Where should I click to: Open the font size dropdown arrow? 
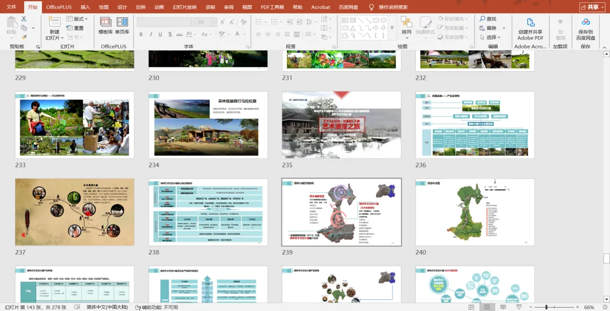pyautogui.click(x=214, y=22)
